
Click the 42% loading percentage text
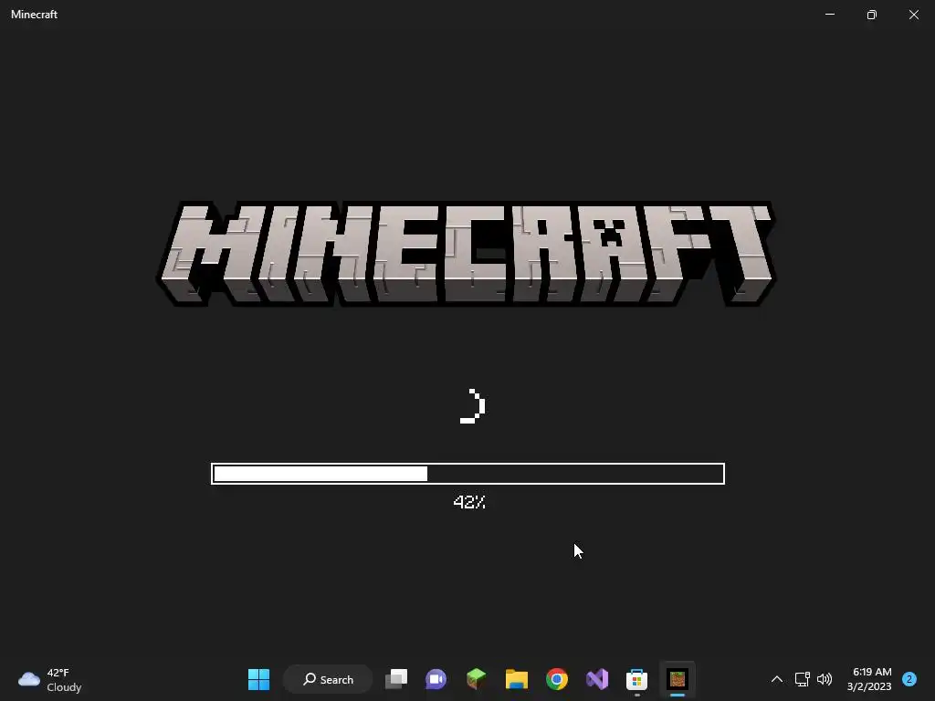469,502
